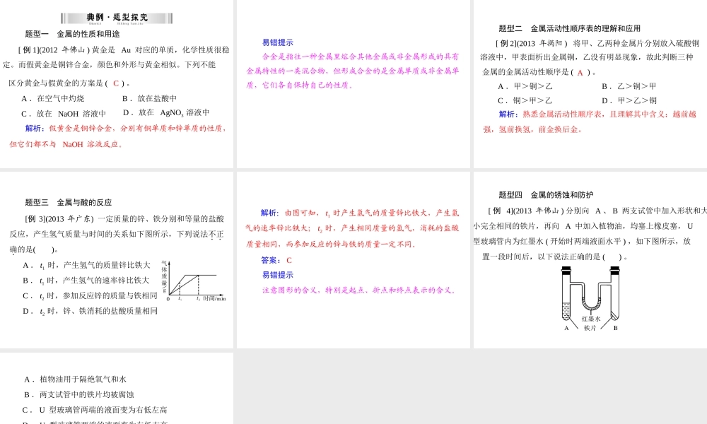Click the 易错提示 label above the alloy explanation
The image size is (707, 424).
coord(278,42)
